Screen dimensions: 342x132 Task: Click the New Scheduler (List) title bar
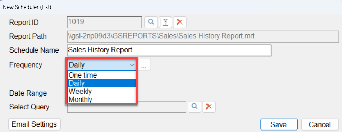point(171,7)
